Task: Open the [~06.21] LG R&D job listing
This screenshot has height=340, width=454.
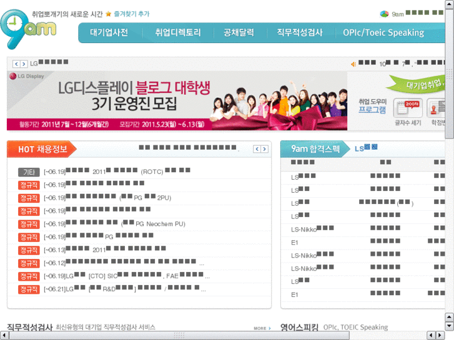Action: pos(125,289)
